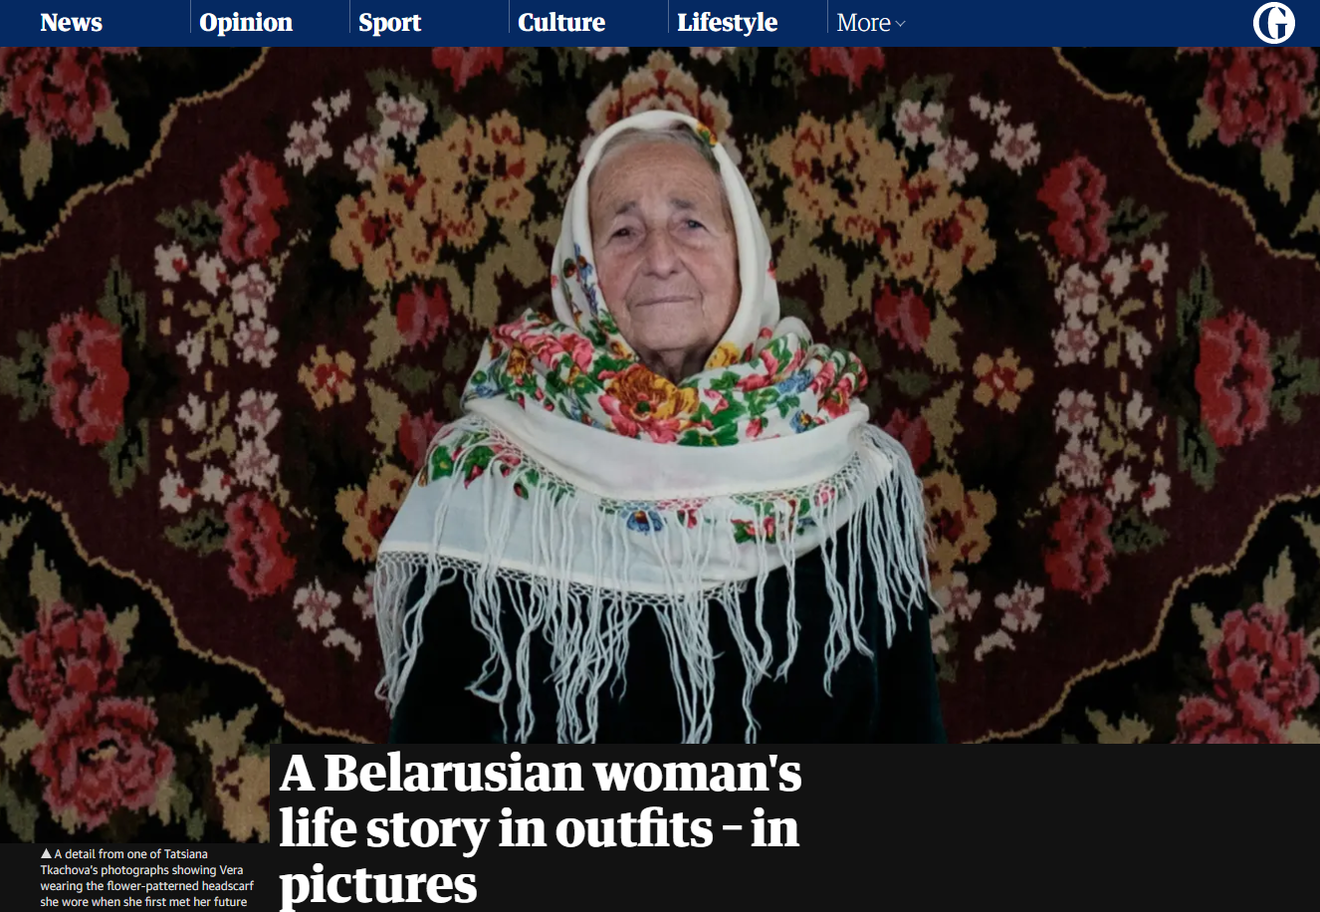Open the News section

point(71,22)
